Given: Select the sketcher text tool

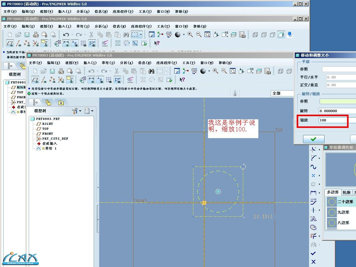Looking at the screenshot, I should 313,219.
